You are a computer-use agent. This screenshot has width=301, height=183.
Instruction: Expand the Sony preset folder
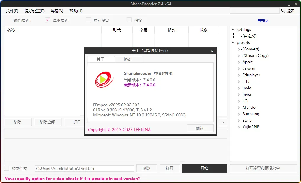click(x=239, y=121)
